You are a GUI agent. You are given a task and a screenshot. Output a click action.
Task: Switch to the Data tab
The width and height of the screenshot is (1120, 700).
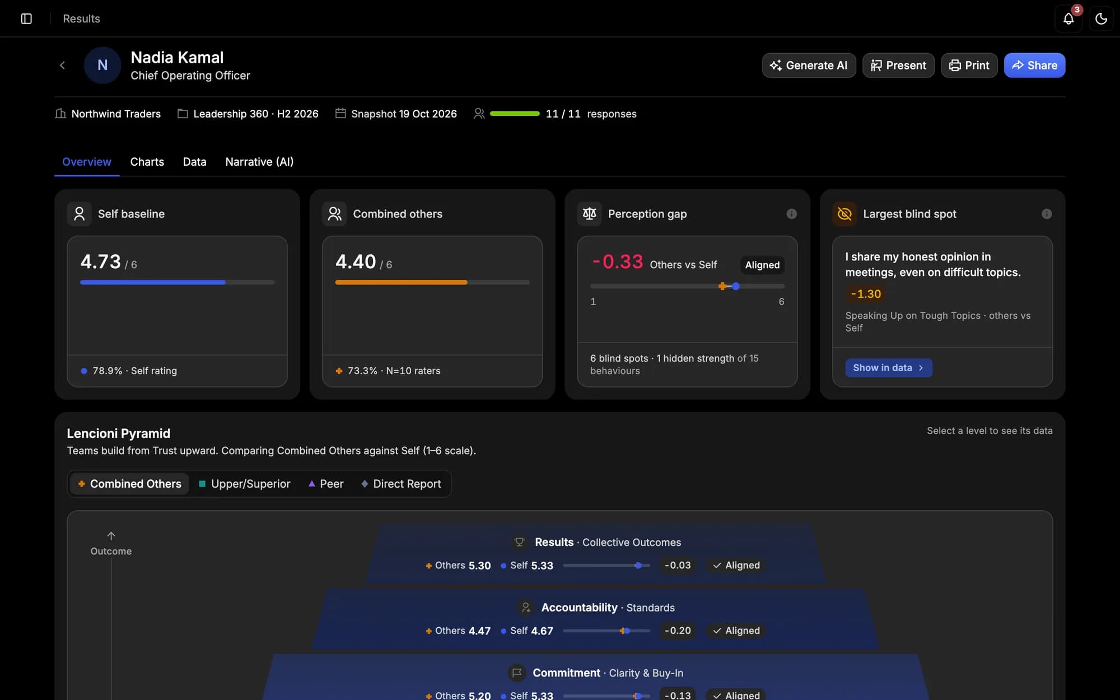pyautogui.click(x=194, y=162)
